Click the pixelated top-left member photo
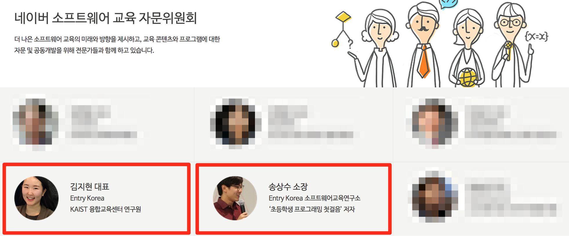 pos(35,122)
